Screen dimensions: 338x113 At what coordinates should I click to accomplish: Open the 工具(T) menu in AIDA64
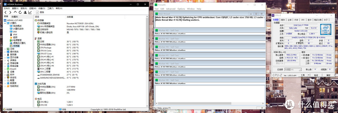point(50,8)
